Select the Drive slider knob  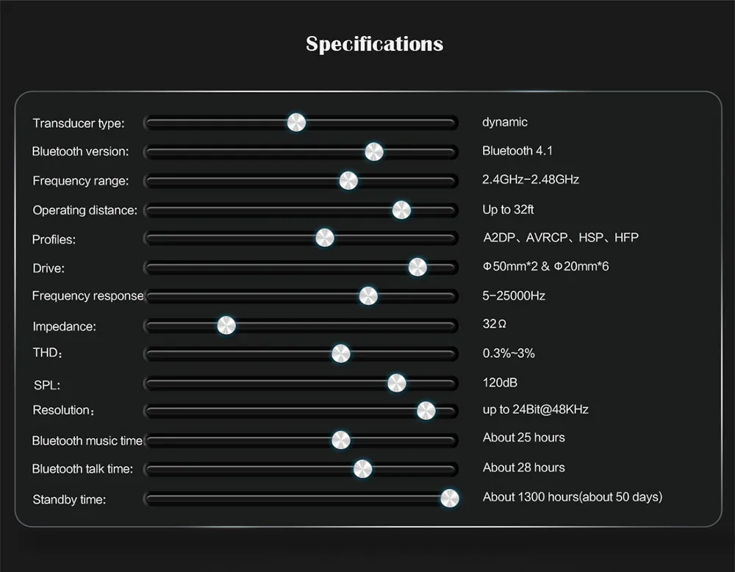tap(417, 267)
